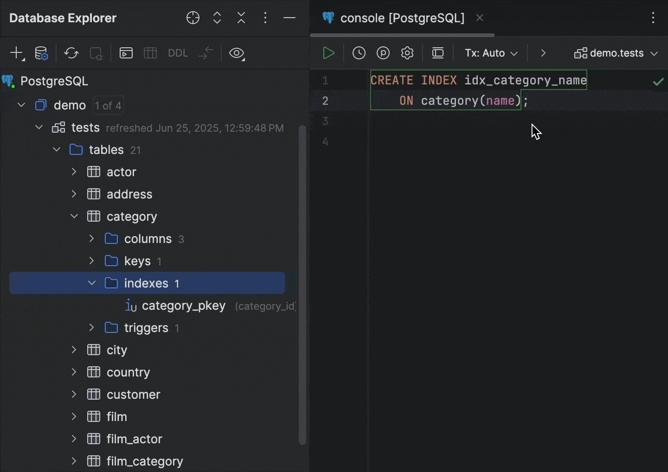Select the console [PostgreSQL] tab
668x472 pixels.
[x=402, y=18]
